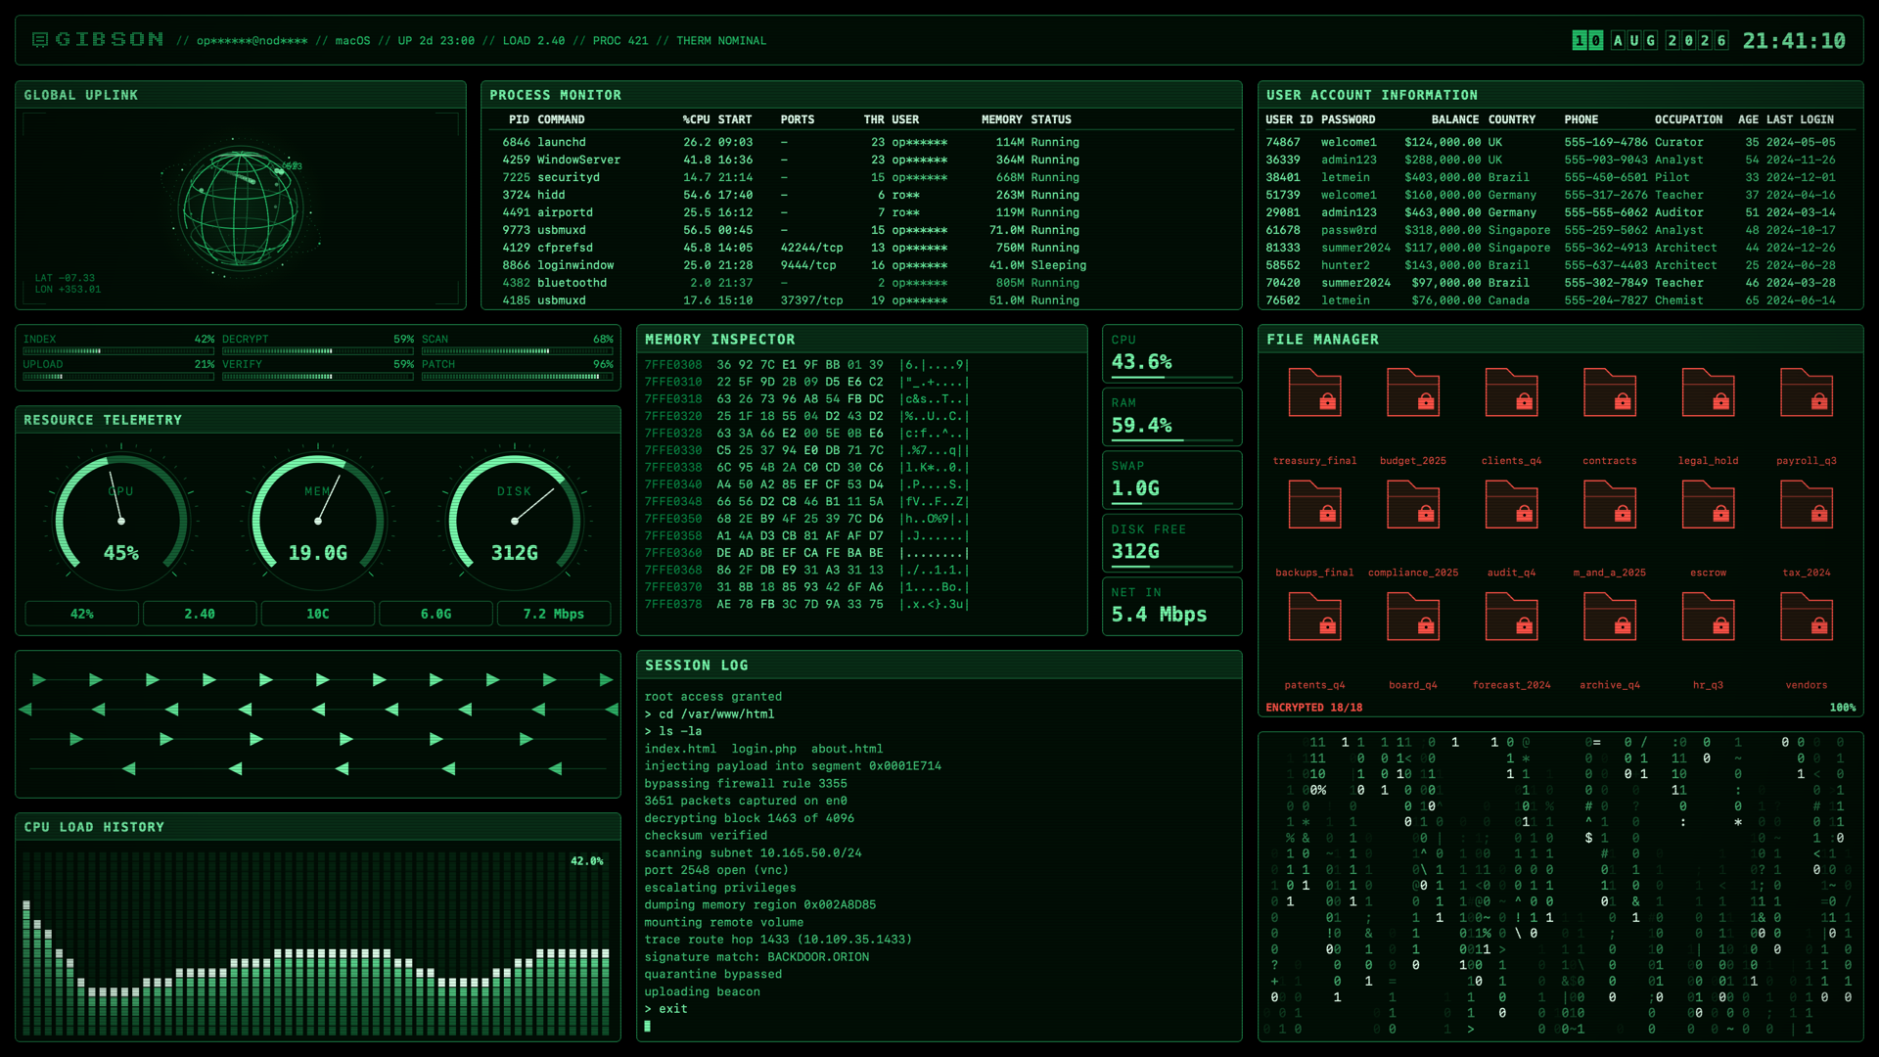The height and width of the screenshot is (1057, 1879).
Task: Click the GIBSON logo icon
Action: pyautogui.click(x=40, y=40)
